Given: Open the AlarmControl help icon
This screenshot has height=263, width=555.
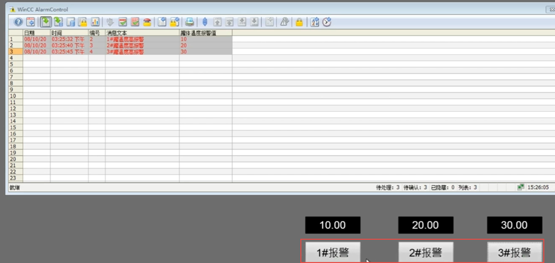Looking at the screenshot, I should pos(18,22).
